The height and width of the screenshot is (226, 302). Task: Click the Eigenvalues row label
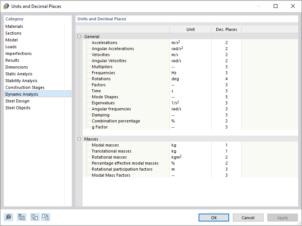pyautogui.click(x=103, y=103)
